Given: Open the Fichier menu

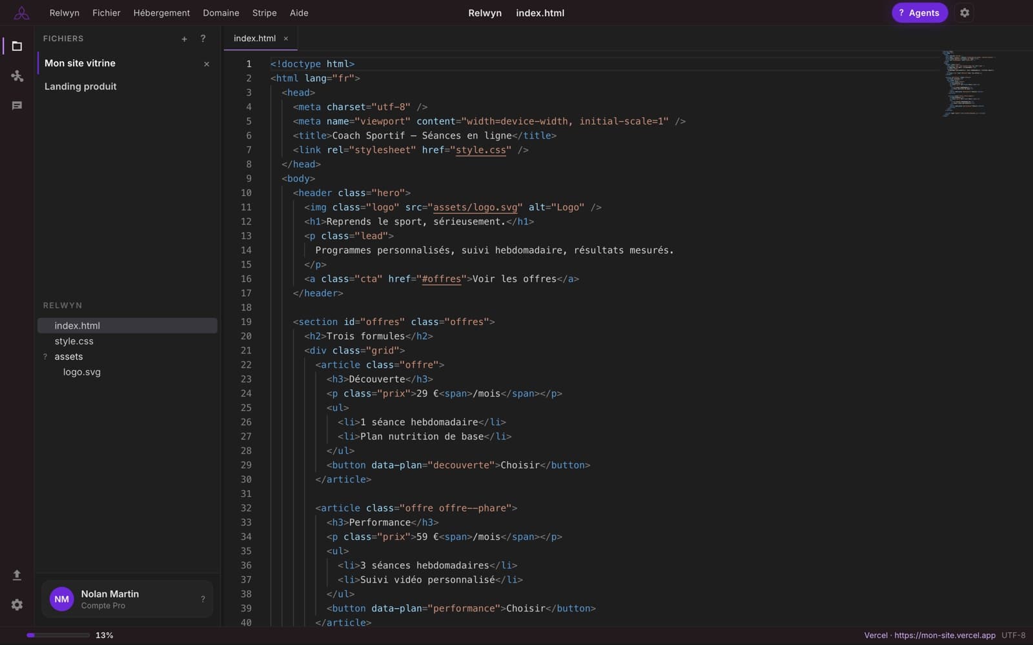Looking at the screenshot, I should pos(107,13).
